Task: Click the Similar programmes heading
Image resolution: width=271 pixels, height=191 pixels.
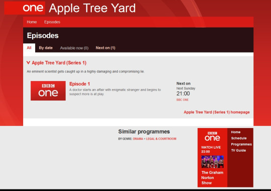Action: (144, 132)
